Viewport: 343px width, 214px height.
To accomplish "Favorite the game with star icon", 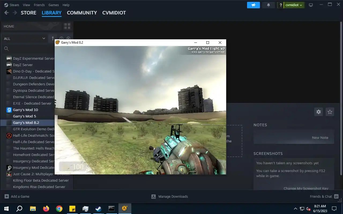I will [330, 112].
